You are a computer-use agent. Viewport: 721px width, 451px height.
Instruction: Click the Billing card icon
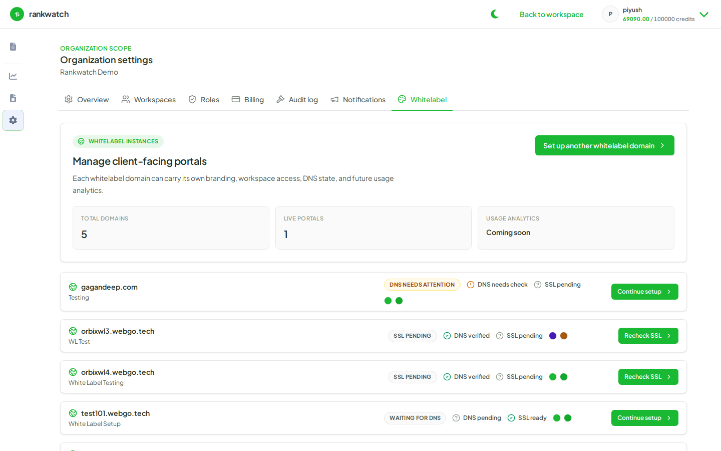(236, 99)
